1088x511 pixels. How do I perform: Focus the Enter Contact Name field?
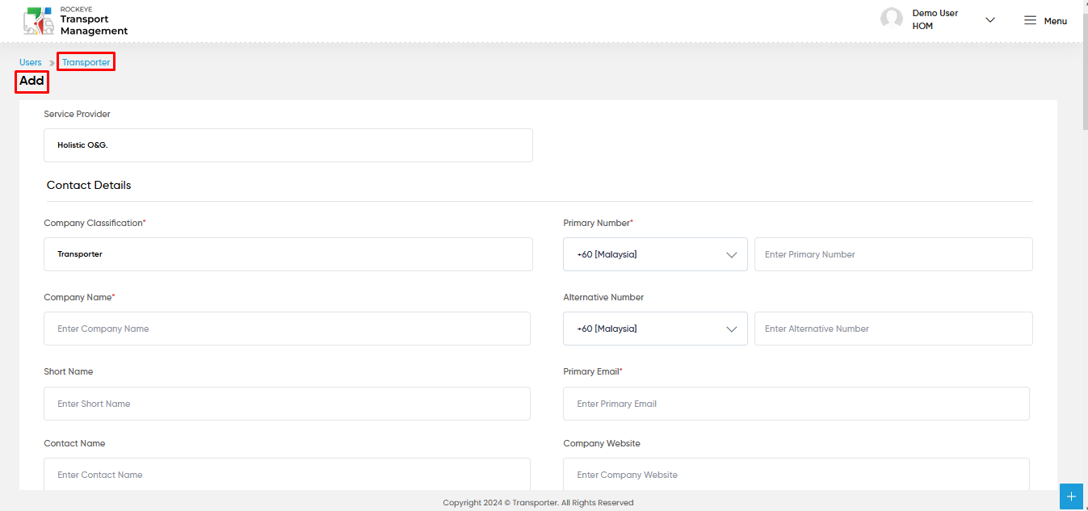(287, 474)
